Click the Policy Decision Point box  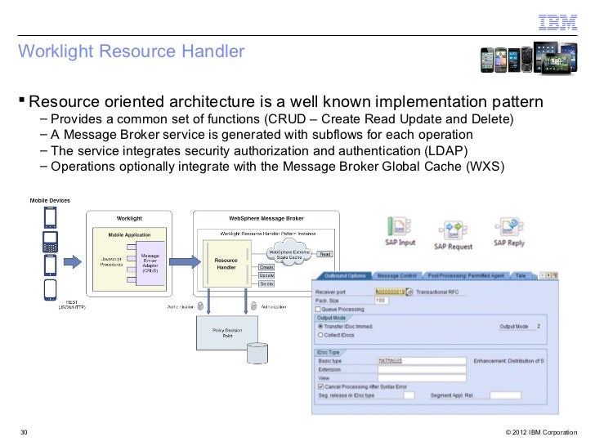(x=227, y=333)
